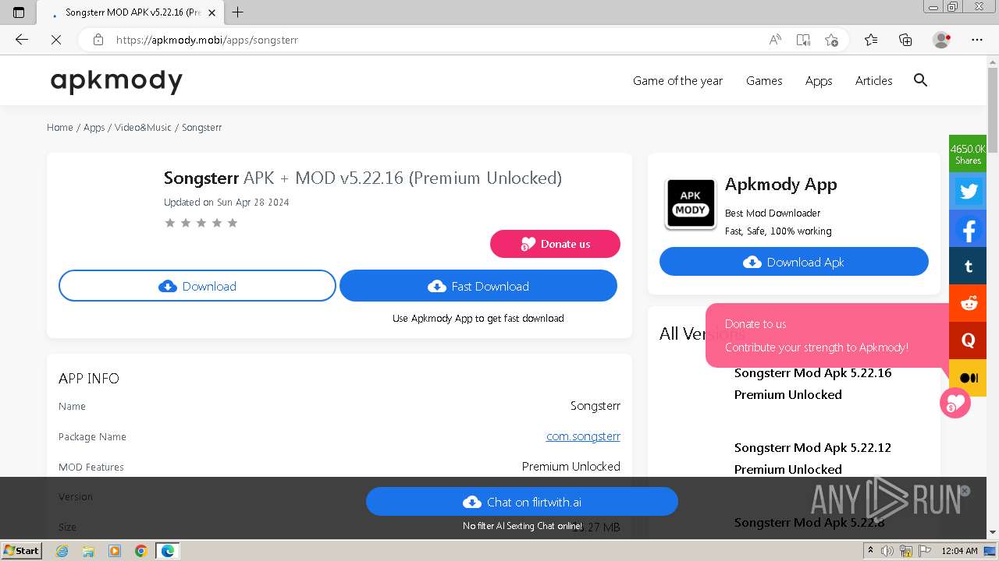999x561 pixels.
Task: Rate with the first star
Action: 170,223
